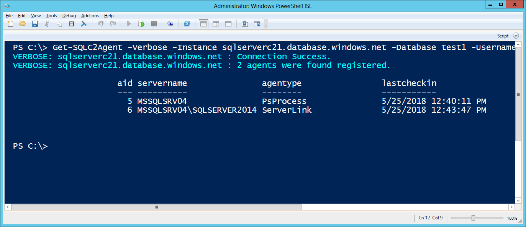Image resolution: width=526 pixels, height=227 pixels.
Task: Click the horizontal scrollbar right arrow
Action: tap(511, 207)
